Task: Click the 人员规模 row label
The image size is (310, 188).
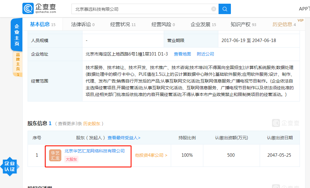Action: [40, 40]
